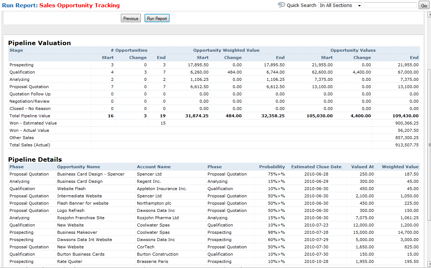431x268 pixels.
Task: Click the 98%>% probability cell
Action: [x=276, y=232]
